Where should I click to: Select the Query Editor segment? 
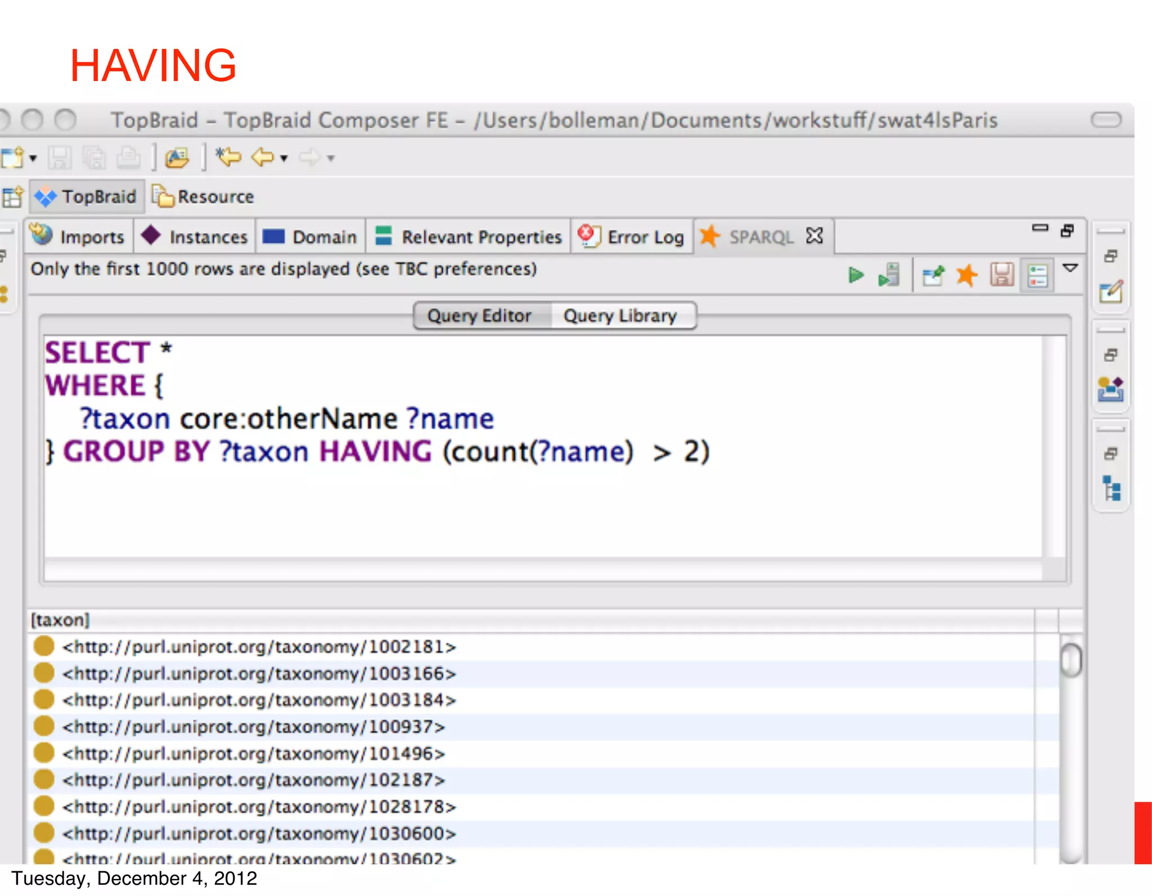pyautogui.click(x=479, y=316)
